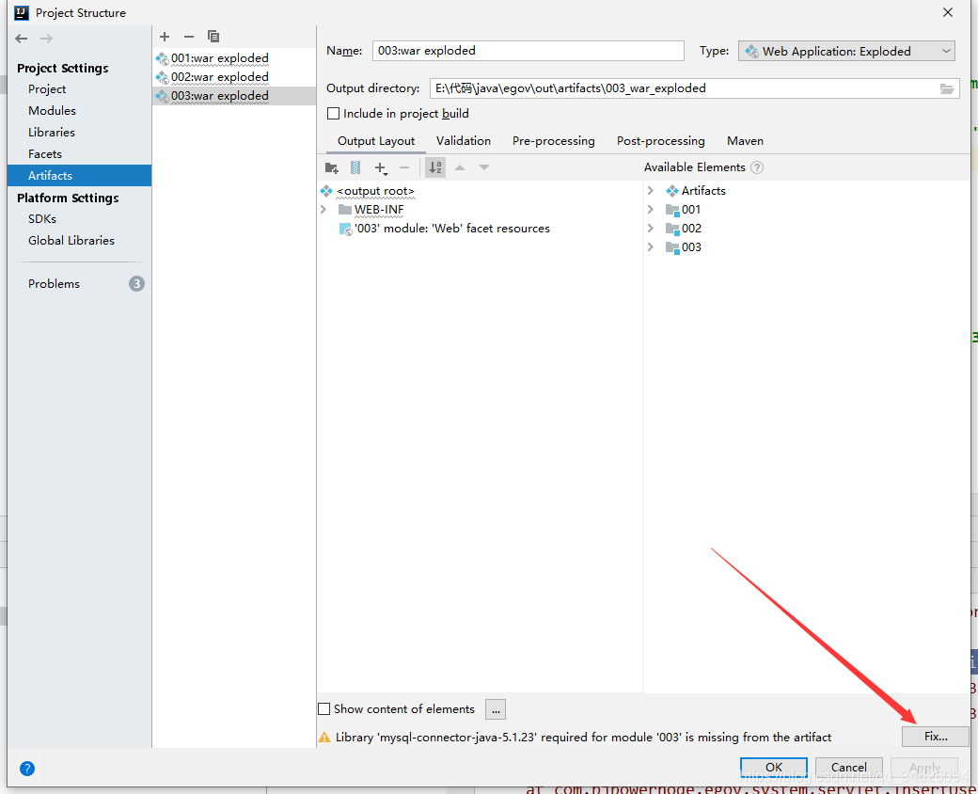Add element using plus icon above output layout

[x=378, y=167]
